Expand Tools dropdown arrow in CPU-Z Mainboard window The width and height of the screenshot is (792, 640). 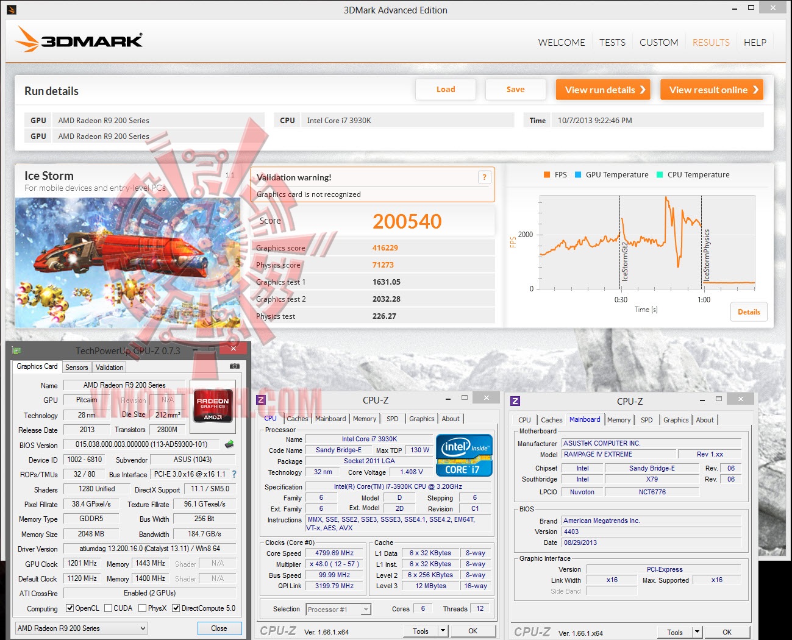point(697,632)
